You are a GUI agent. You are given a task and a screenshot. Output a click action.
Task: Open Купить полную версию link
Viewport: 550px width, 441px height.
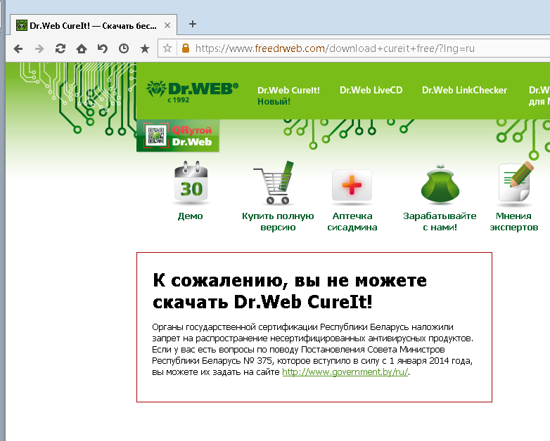click(x=278, y=221)
